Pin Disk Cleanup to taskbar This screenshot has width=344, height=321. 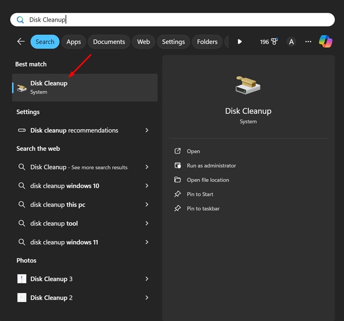coord(203,208)
